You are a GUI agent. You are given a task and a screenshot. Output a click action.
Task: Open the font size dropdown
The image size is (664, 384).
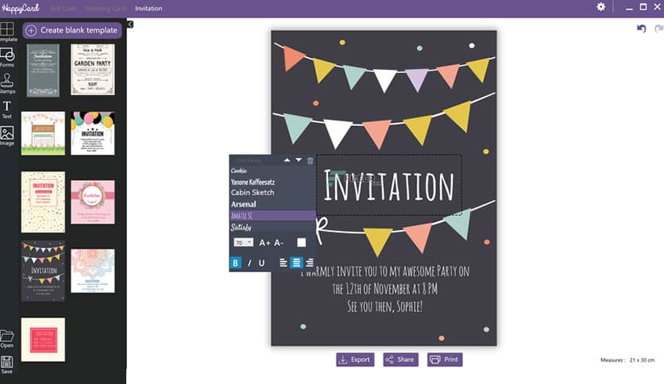tap(244, 243)
